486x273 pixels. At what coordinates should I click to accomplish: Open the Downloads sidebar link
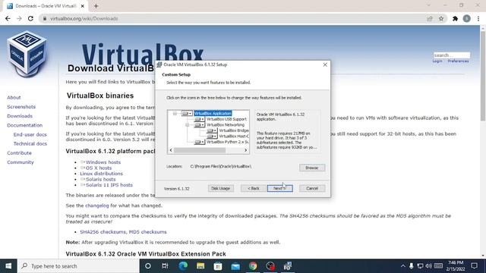coord(20,116)
